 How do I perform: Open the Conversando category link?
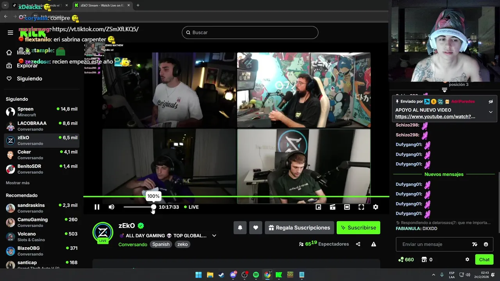pos(133,244)
